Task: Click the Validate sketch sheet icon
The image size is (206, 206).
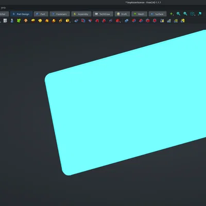Action: click(5, 21)
